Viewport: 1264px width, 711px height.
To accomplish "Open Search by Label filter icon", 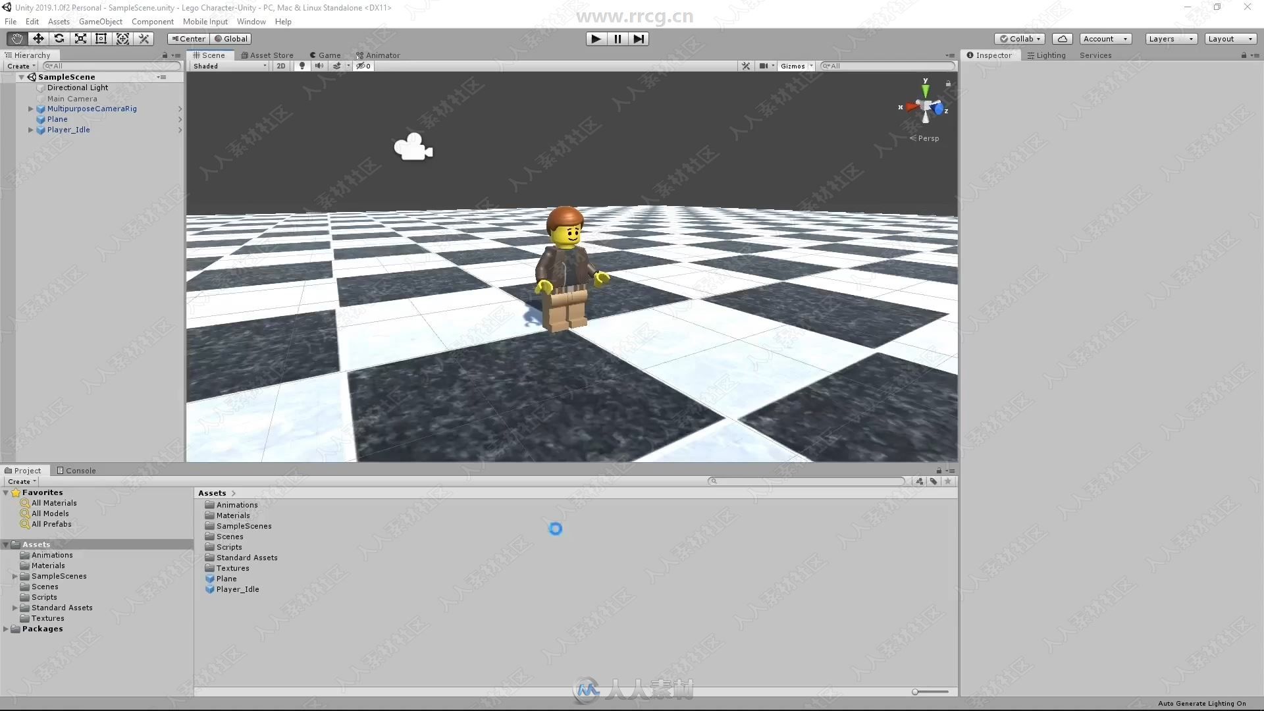I will pos(934,481).
